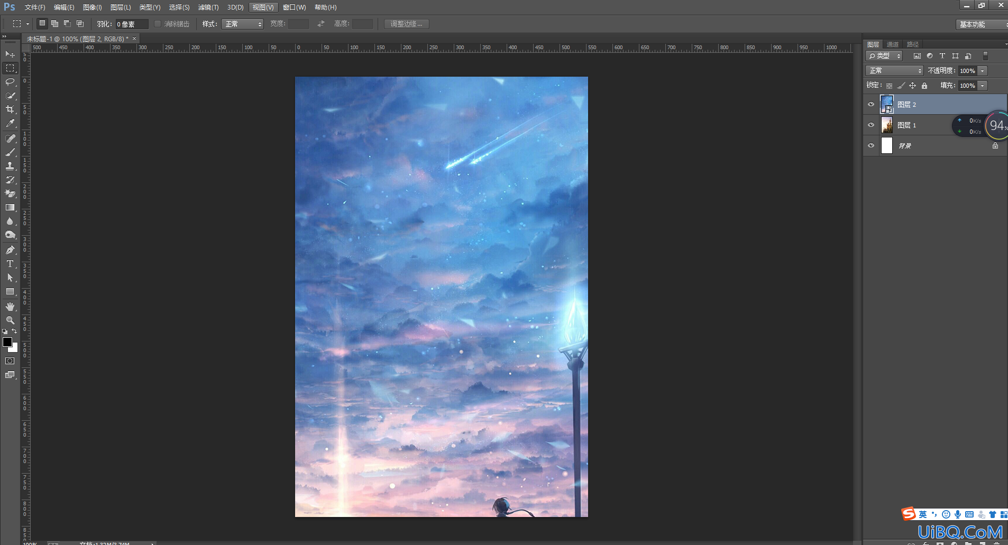Select the Rectangle shape tool
This screenshot has width=1008, height=545.
[10, 291]
